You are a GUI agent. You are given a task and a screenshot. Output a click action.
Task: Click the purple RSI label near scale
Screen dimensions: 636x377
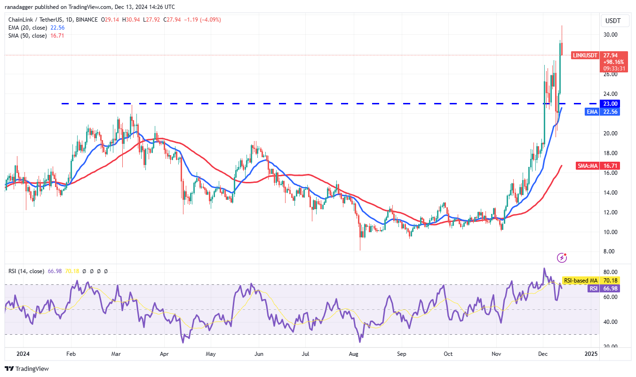pyautogui.click(x=593, y=289)
